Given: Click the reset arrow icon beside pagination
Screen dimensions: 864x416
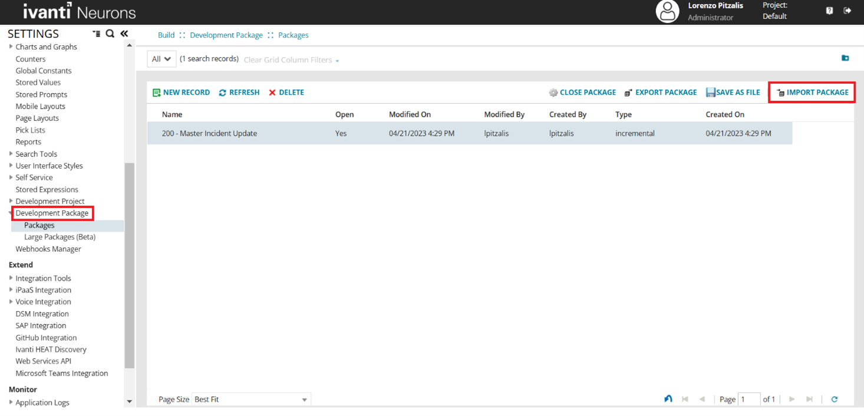Looking at the screenshot, I should coord(668,399).
